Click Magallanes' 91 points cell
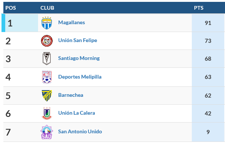Image resolution: width=225 pixels, height=143 pixels. [208, 23]
